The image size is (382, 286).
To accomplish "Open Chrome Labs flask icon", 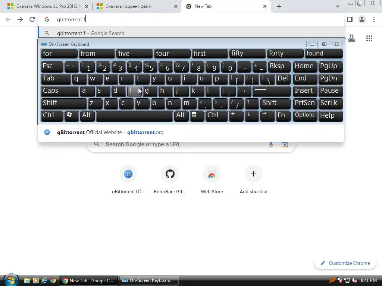I will 351,38.
